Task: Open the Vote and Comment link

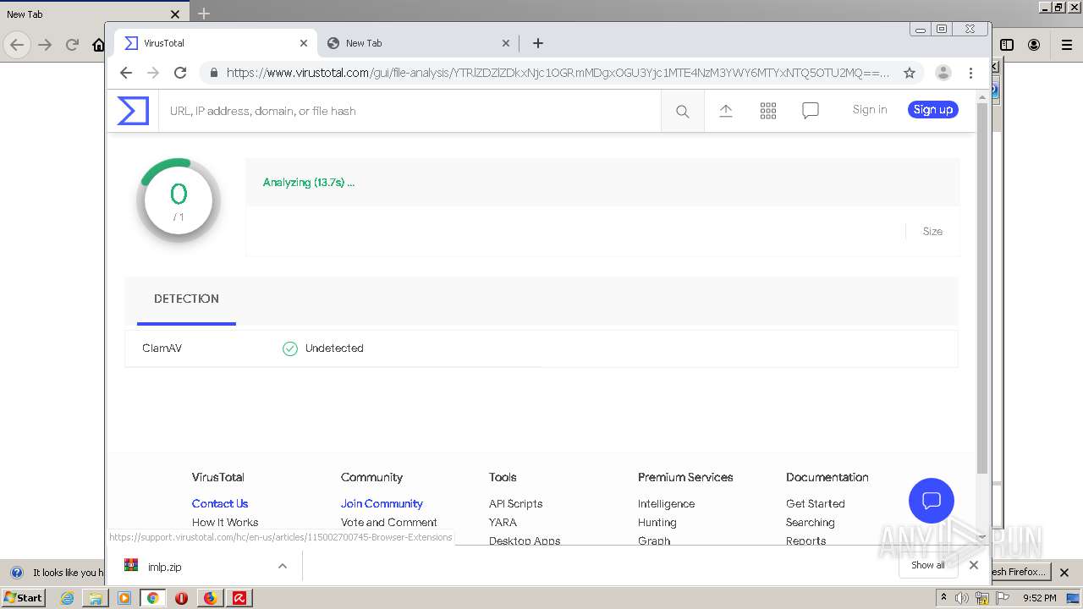Action: (388, 522)
